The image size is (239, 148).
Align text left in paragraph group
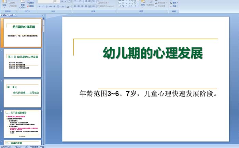coord(75,6)
